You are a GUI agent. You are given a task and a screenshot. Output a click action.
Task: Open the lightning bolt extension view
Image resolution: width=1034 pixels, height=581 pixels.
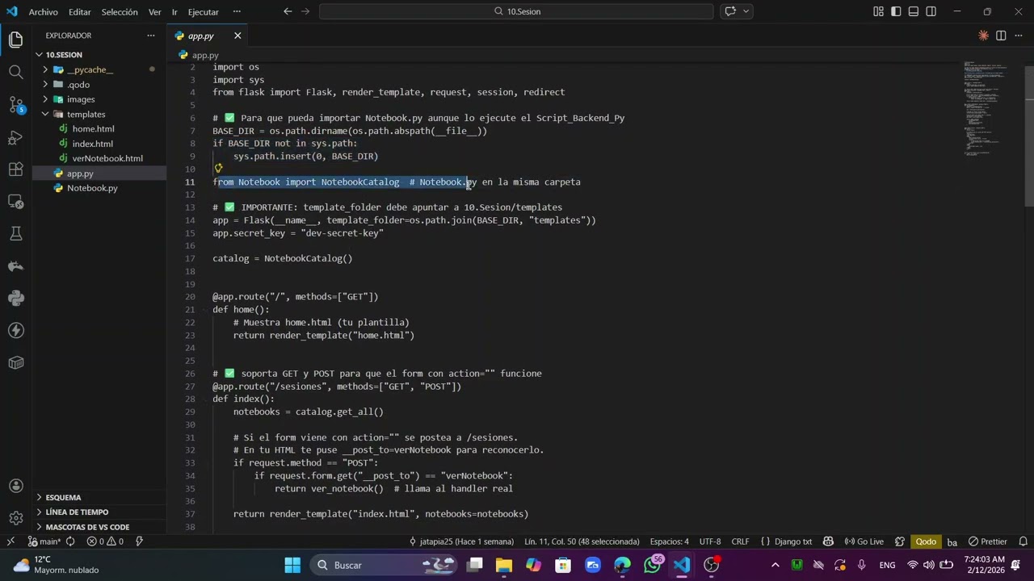click(x=15, y=330)
